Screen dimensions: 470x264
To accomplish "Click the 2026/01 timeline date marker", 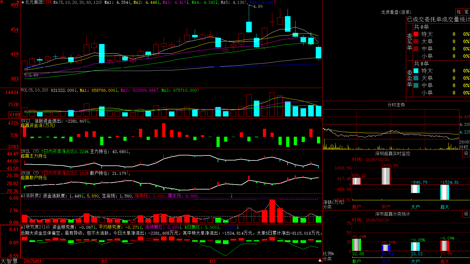I will pyautogui.click(x=33, y=261).
